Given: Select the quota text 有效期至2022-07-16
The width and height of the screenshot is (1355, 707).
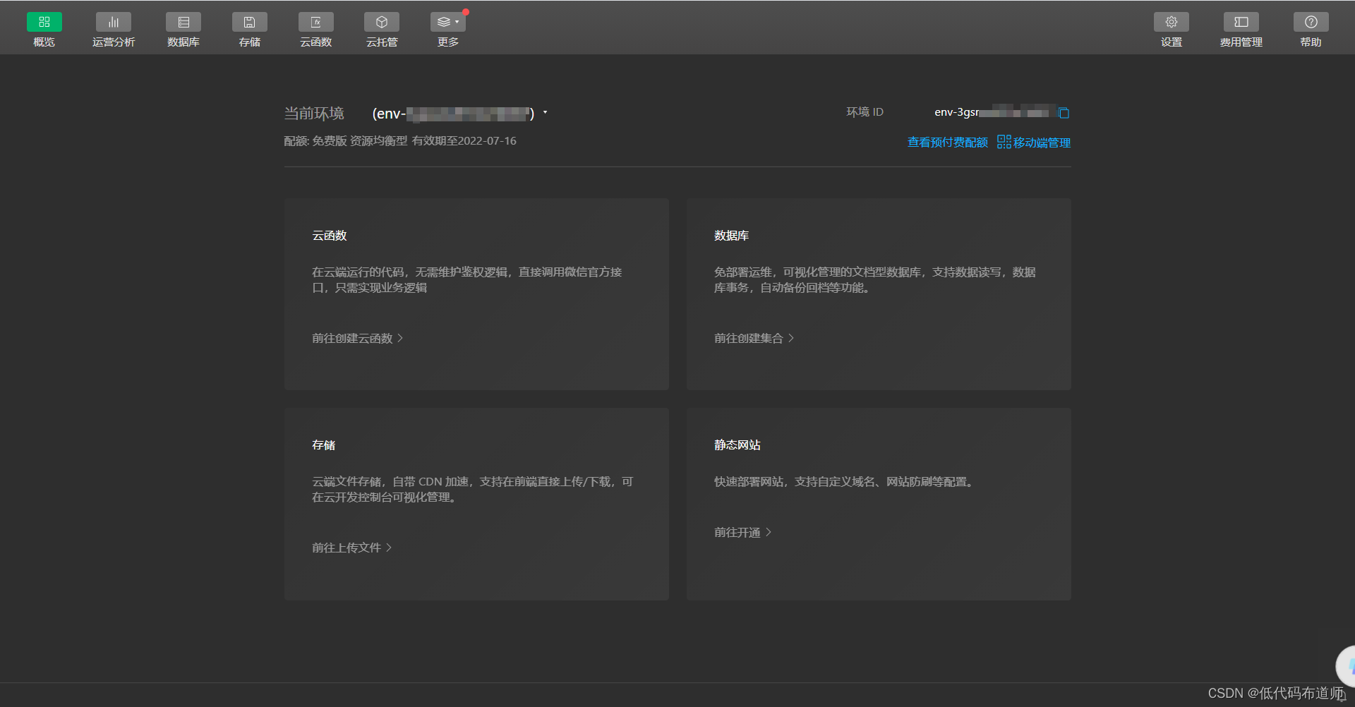Looking at the screenshot, I should 464,141.
